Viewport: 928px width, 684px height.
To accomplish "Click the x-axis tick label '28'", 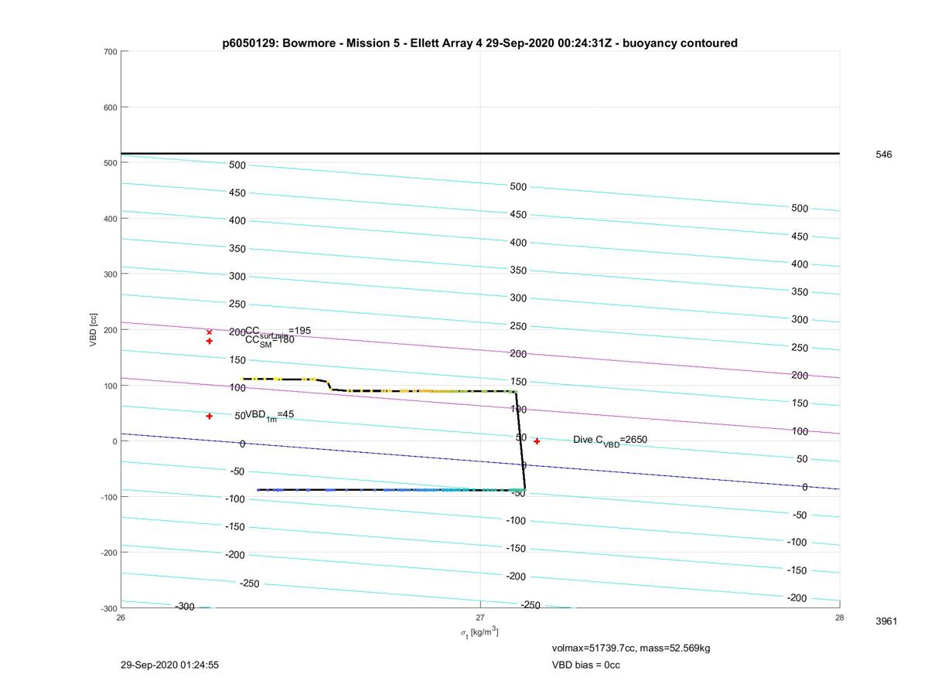I will tap(840, 617).
